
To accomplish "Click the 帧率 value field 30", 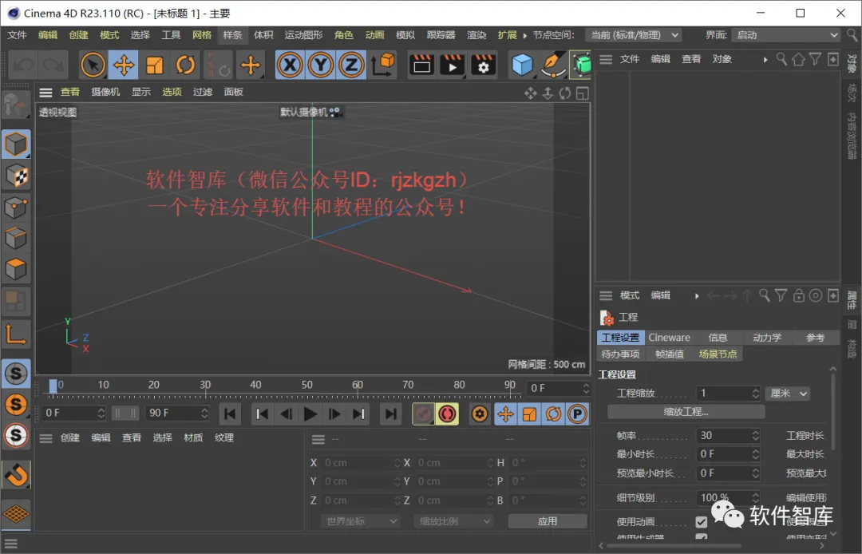I will (x=728, y=436).
